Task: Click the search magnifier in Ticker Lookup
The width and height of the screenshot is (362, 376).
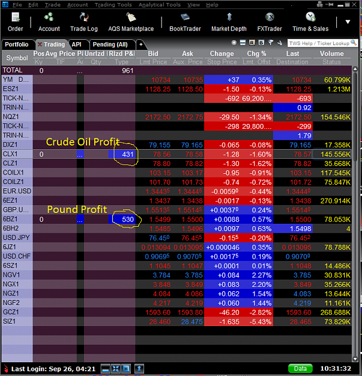Action: coord(354,43)
